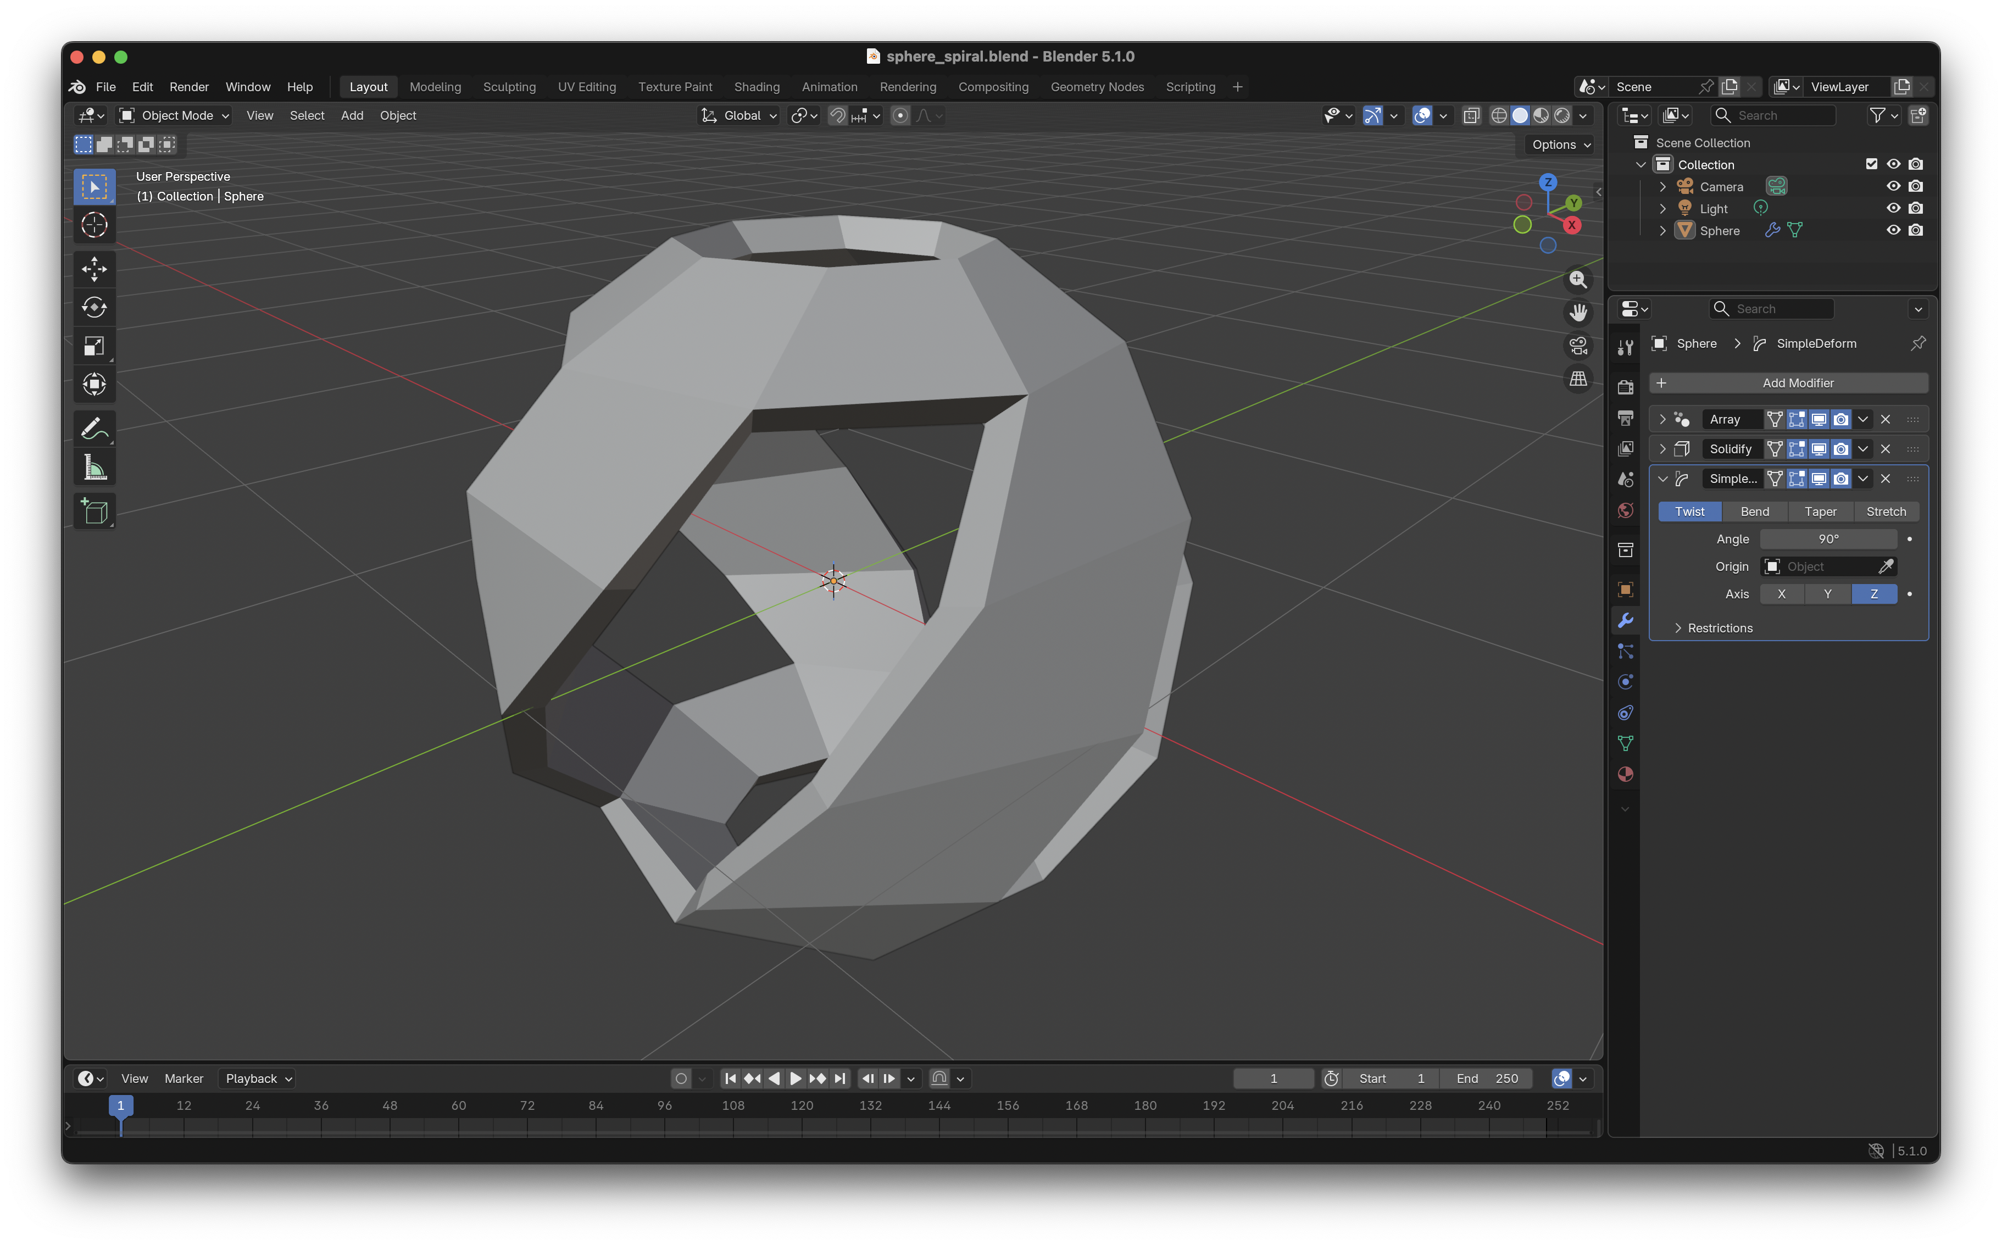Switch to the Shading workspace tab
This screenshot has height=1245, width=2002.
[x=757, y=86]
